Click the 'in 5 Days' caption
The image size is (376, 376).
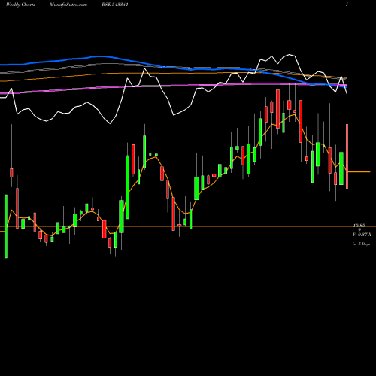(x=361, y=244)
